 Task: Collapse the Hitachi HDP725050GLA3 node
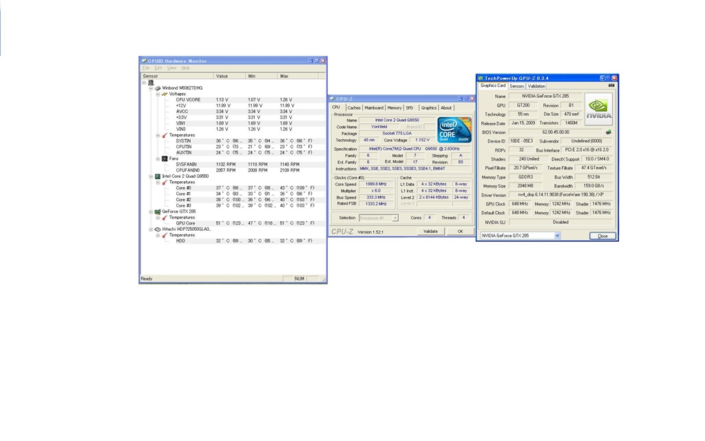(151, 229)
